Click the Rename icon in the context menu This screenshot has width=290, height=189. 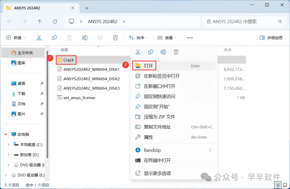163,52
